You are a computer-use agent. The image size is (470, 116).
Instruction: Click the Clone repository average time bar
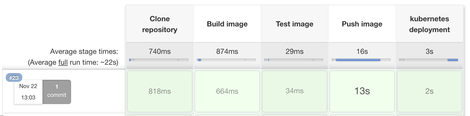tap(159, 60)
